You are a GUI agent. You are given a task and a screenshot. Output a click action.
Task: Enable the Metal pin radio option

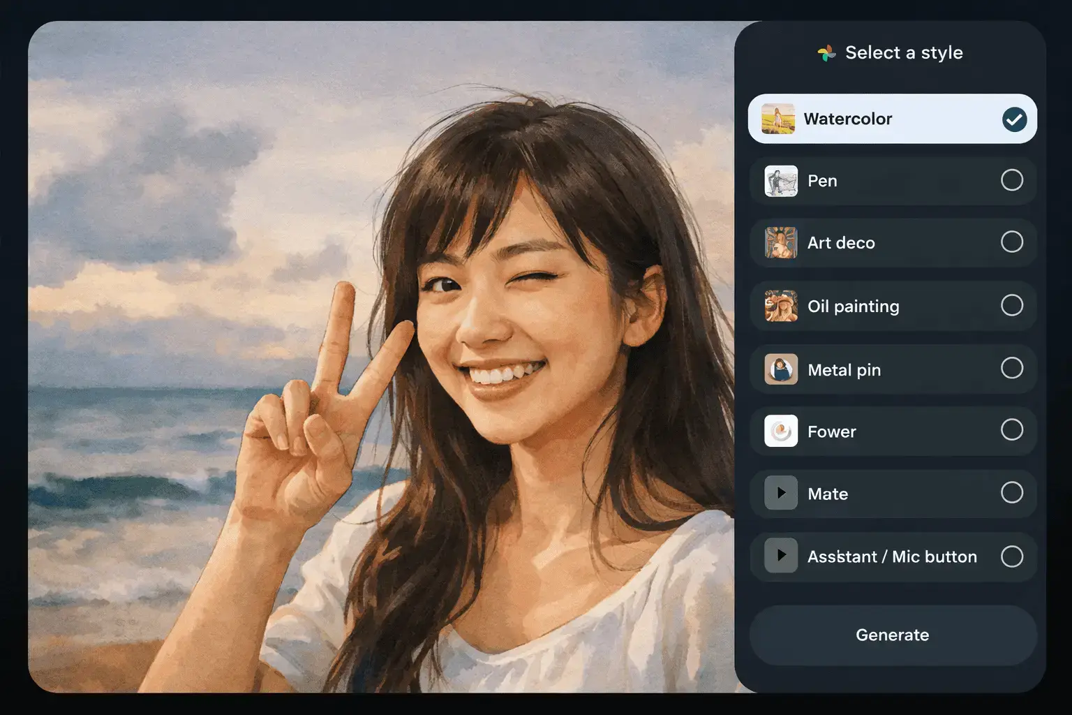point(1012,368)
